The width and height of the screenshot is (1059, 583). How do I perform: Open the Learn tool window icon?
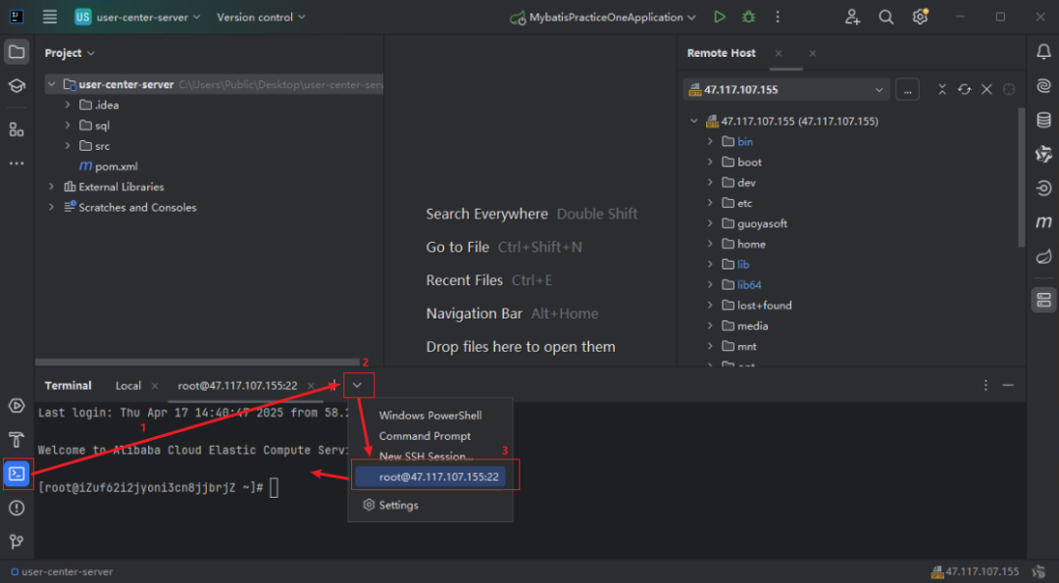[17, 85]
